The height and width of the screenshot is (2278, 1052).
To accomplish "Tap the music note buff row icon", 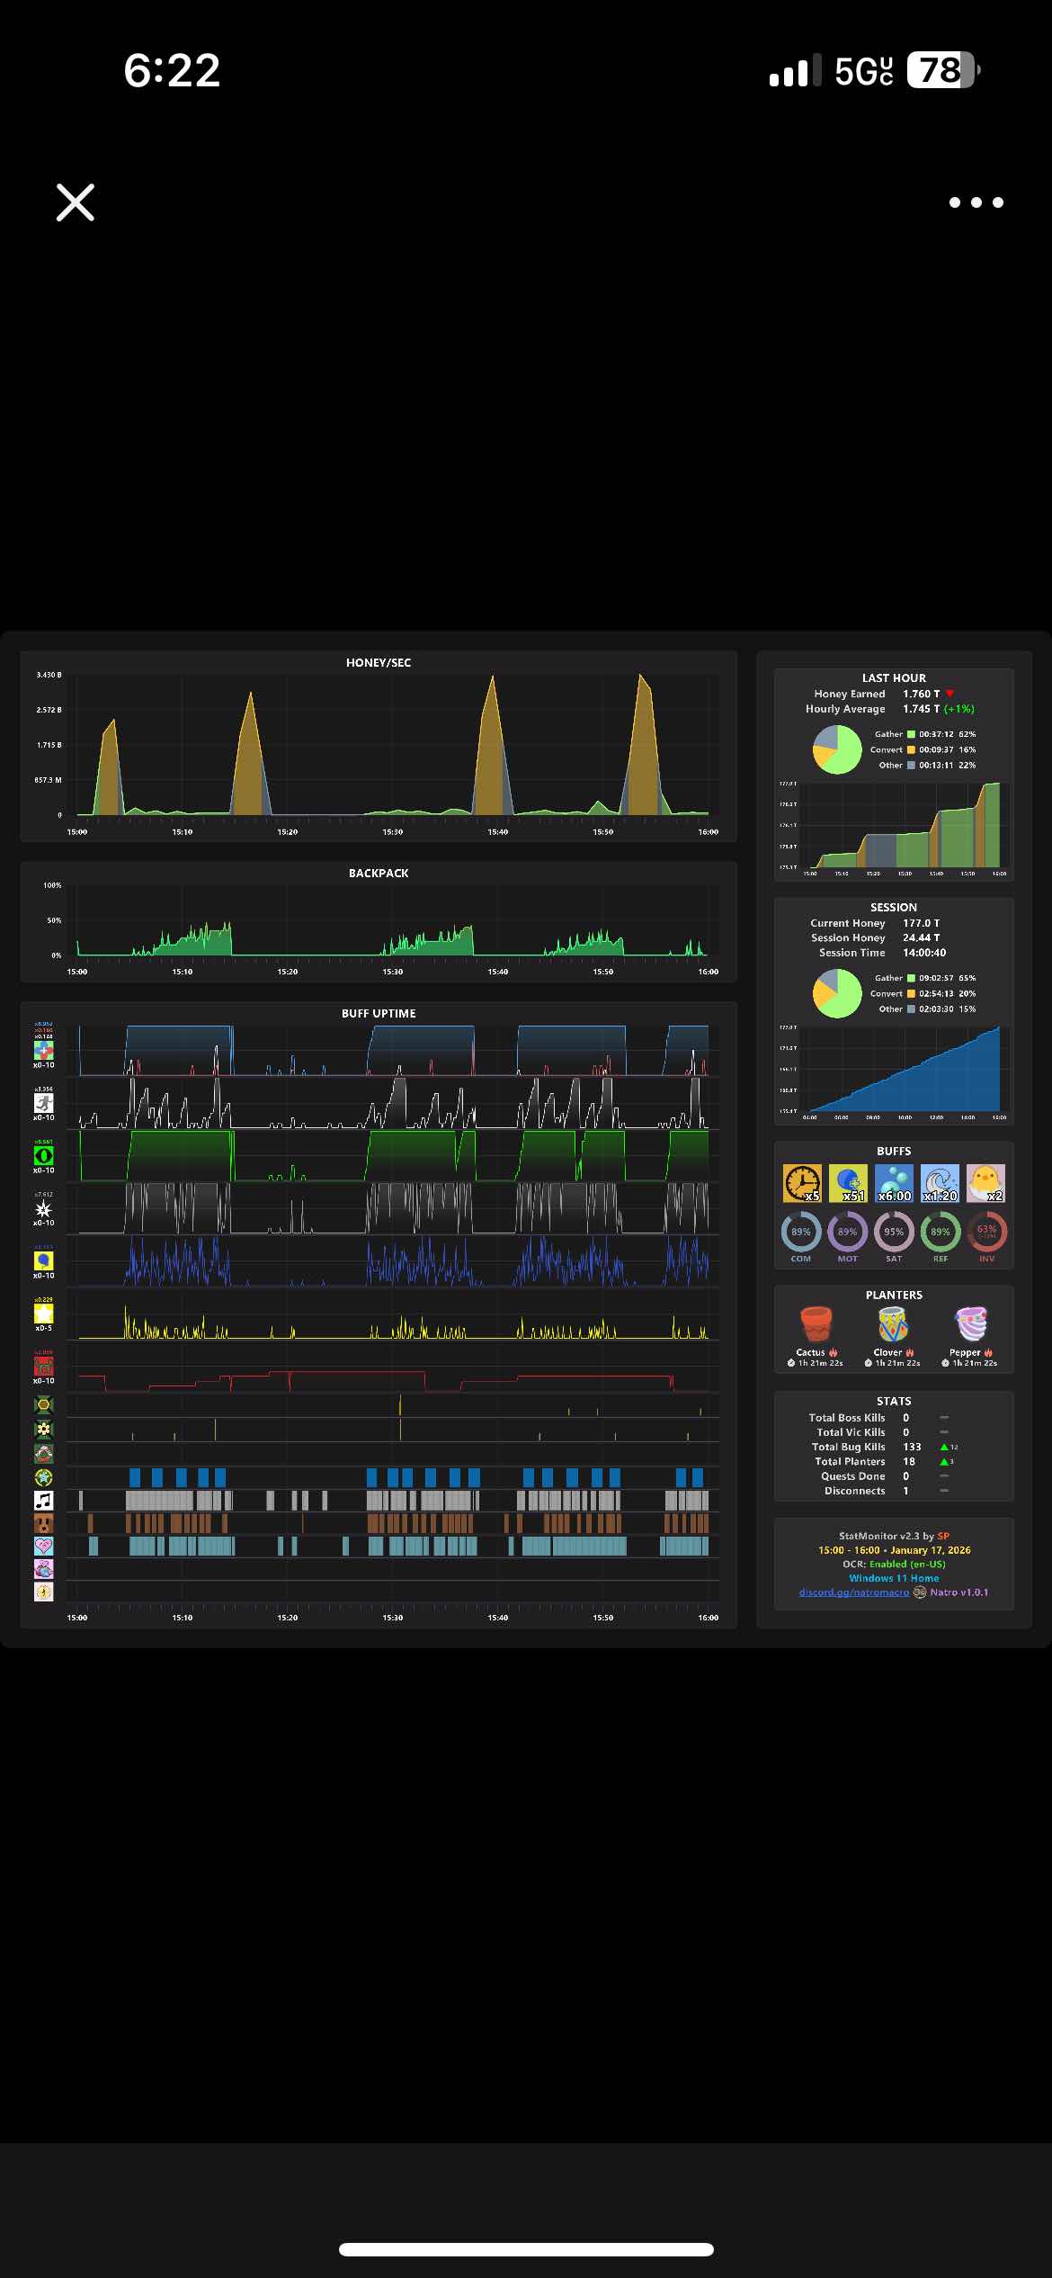I will point(43,1500).
